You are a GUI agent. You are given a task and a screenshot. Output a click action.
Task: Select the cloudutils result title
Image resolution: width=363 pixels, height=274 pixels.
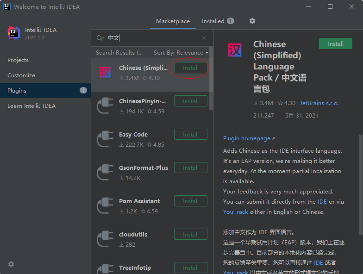click(x=133, y=234)
